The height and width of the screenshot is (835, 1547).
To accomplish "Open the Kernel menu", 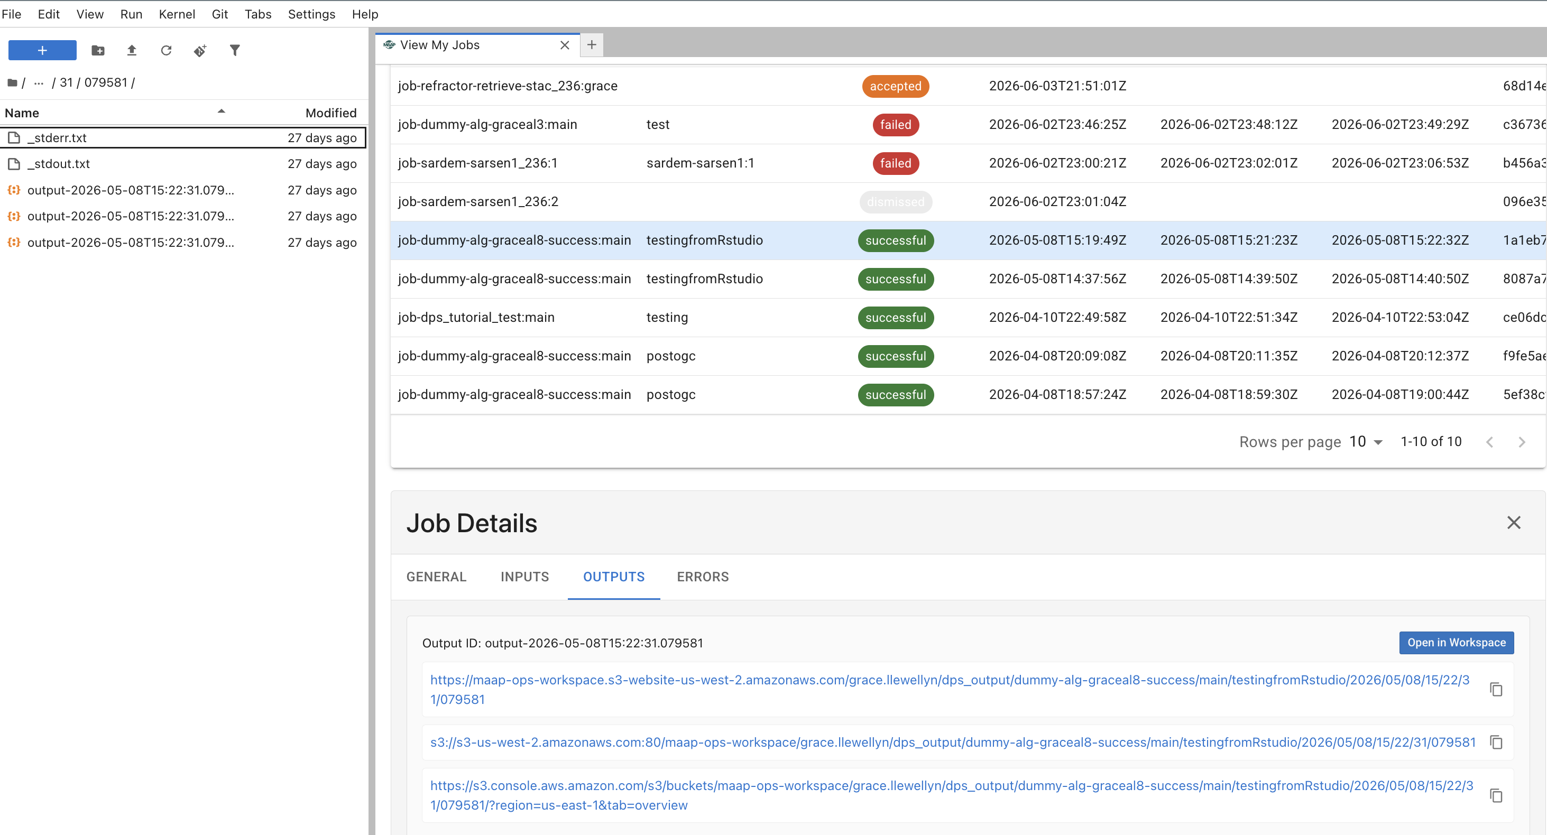I will coord(177,14).
